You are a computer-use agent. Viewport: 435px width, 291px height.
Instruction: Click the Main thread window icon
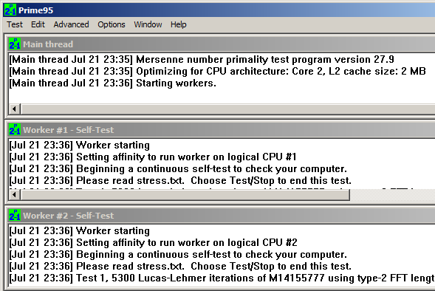[x=15, y=44]
